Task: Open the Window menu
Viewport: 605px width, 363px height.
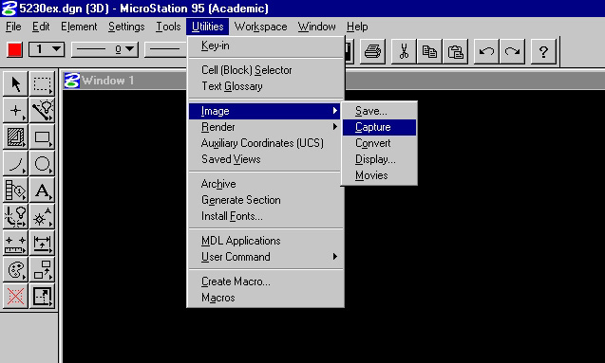Action: pos(317,27)
